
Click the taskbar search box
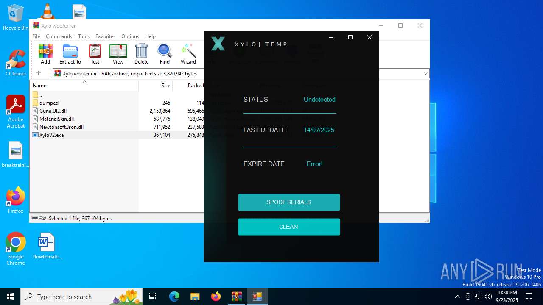[82, 297]
